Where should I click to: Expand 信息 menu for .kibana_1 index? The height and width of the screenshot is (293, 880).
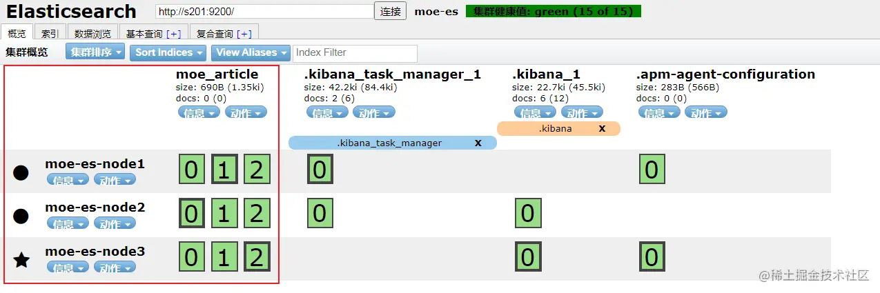pyautogui.click(x=536, y=112)
